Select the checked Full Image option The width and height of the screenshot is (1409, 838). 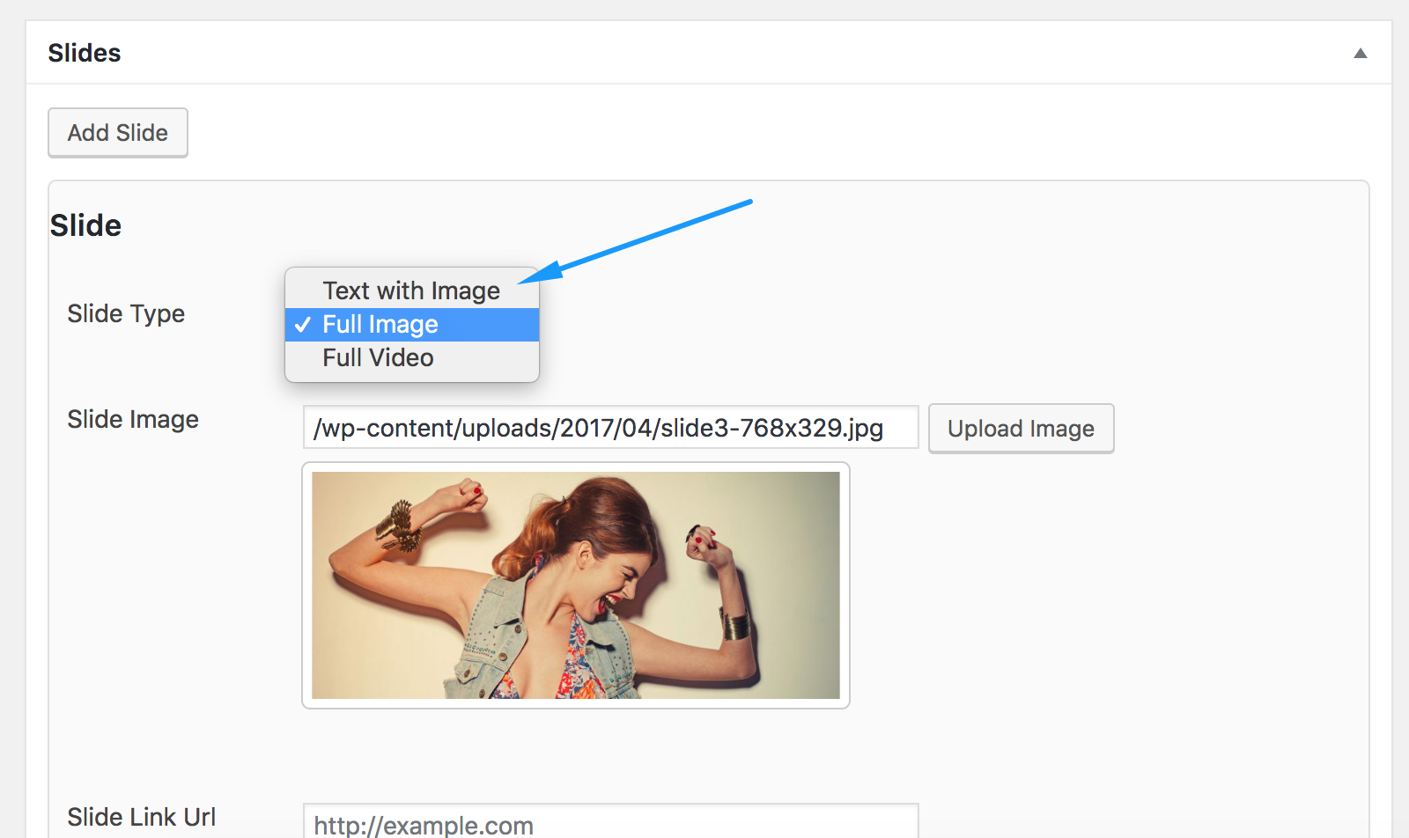click(x=412, y=325)
